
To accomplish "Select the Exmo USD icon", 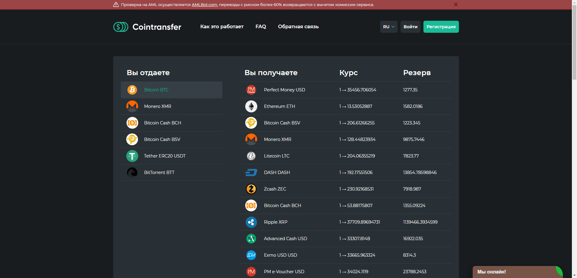I will coord(251,255).
